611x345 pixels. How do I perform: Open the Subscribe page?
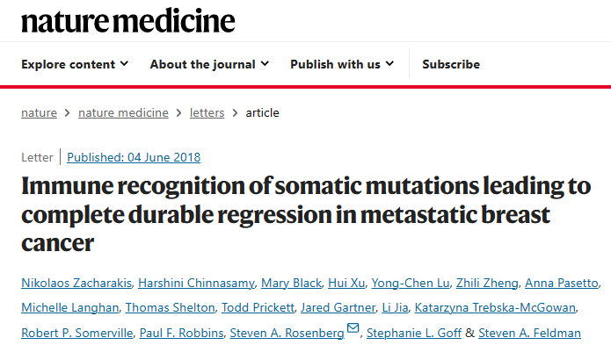(x=451, y=64)
